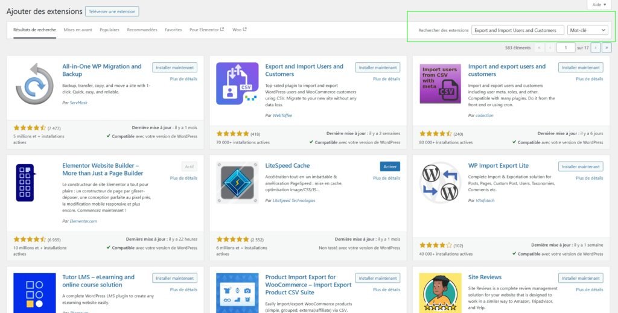This screenshot has width=618, height=313.
Task: Expand the Aide help panel
Action: click(599, 5)
